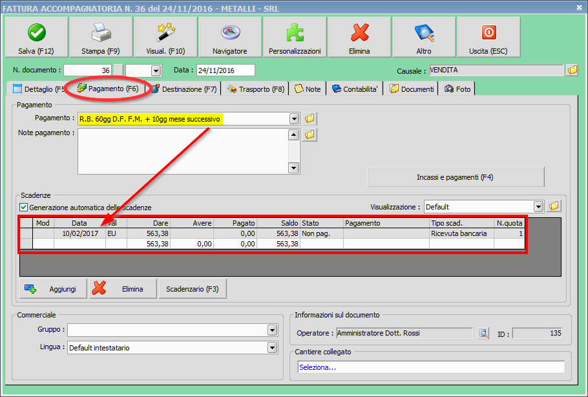This screenshot has width=588, height=397.
Task: Expand the Pagamento terms dropdown
Action: point(294,119)
